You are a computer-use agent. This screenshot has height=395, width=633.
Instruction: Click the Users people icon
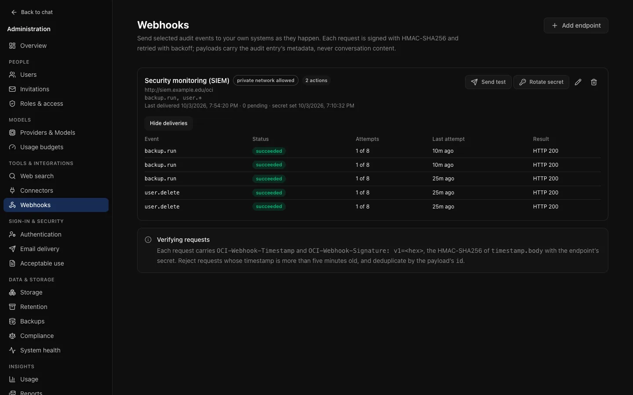coord(12,75)
